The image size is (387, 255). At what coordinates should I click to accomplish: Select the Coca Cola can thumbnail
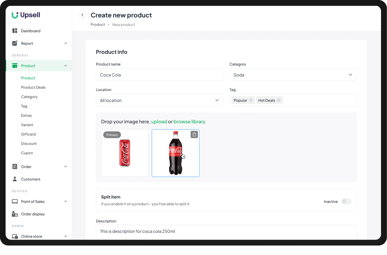125,153
